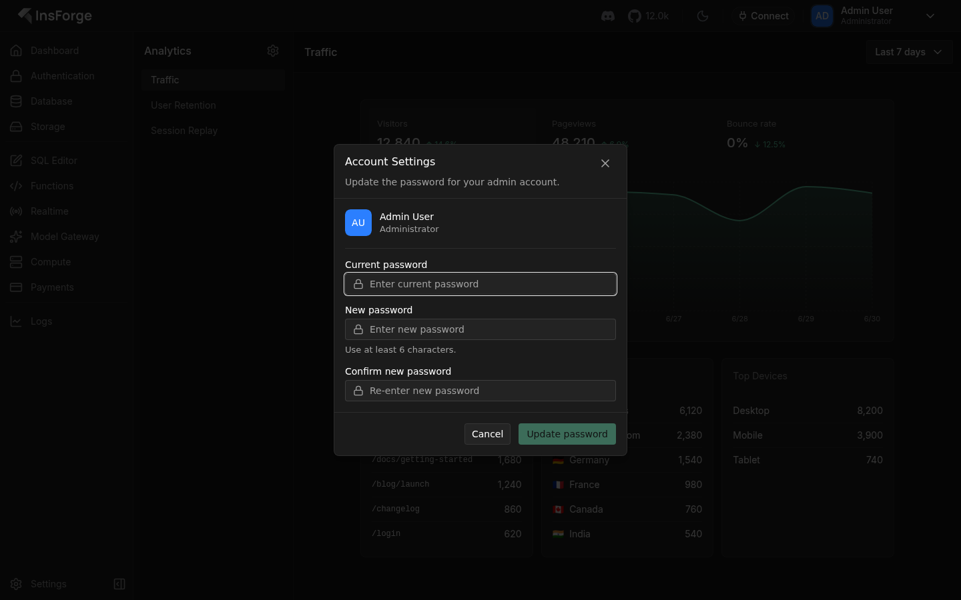Image resolution: width=961 pixels, height=600 pixels.
Task: Cancel the password change
Action: pyautogui.click(x=487, y=434)
